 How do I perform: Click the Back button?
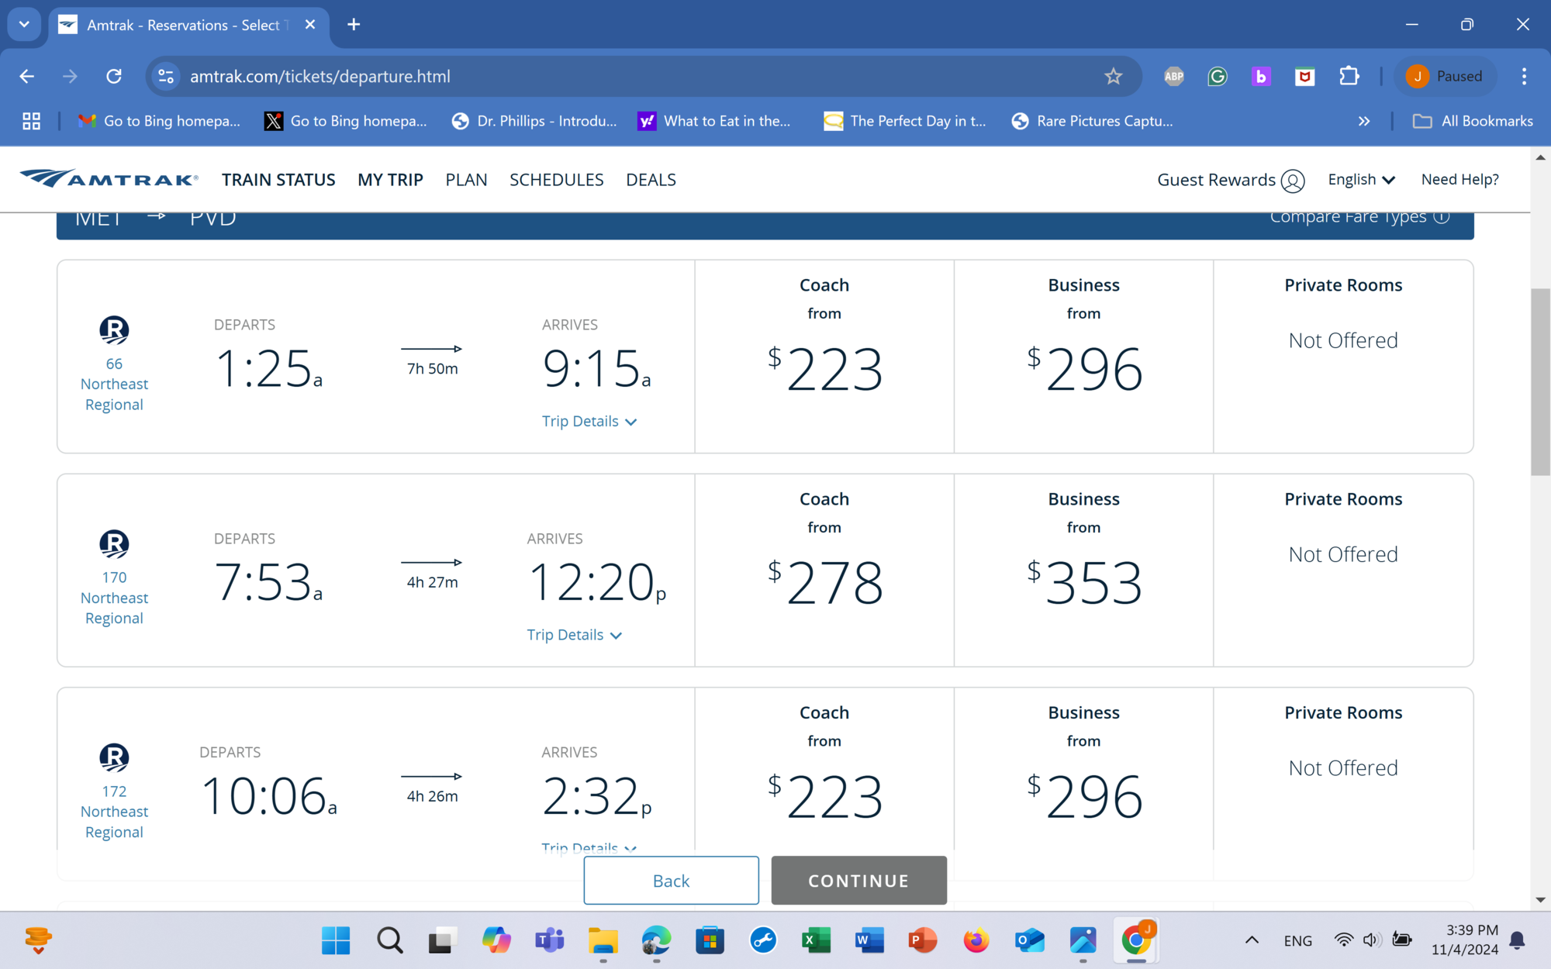(671, 881)
